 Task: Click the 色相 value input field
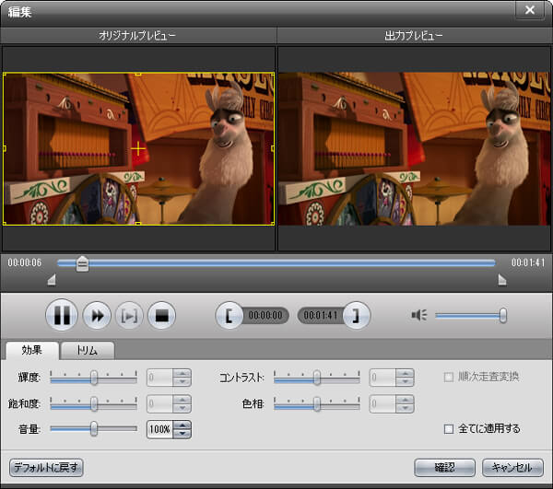pos(382,403)
